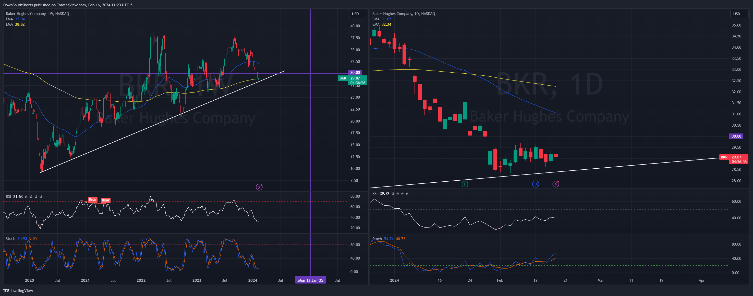Click the weekly EMA 28.82 indicator legend
This screenshot has width=753, height=296.
tap(15, 24)
